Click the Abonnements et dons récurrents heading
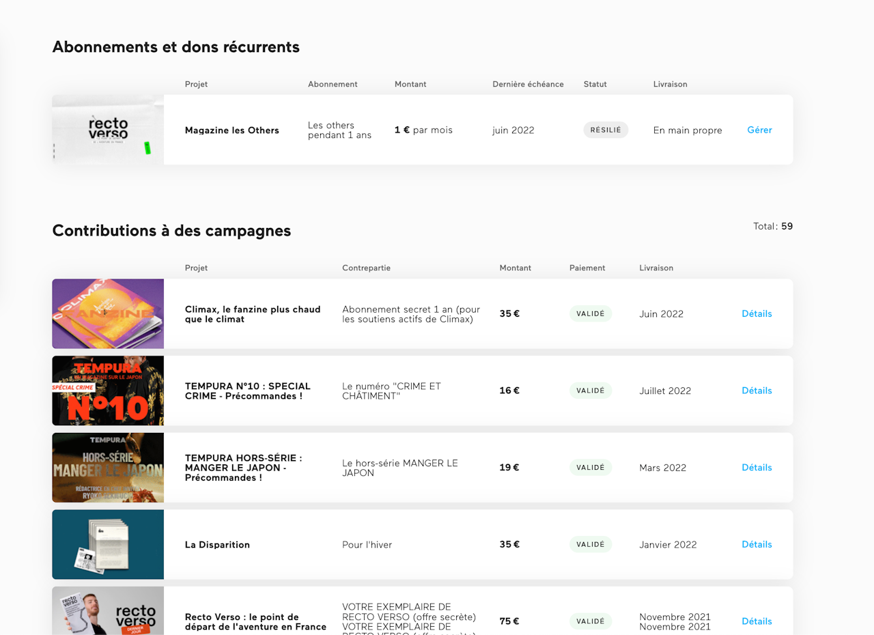The height and width of the screenshot is (635, 874). coord(176,47)
